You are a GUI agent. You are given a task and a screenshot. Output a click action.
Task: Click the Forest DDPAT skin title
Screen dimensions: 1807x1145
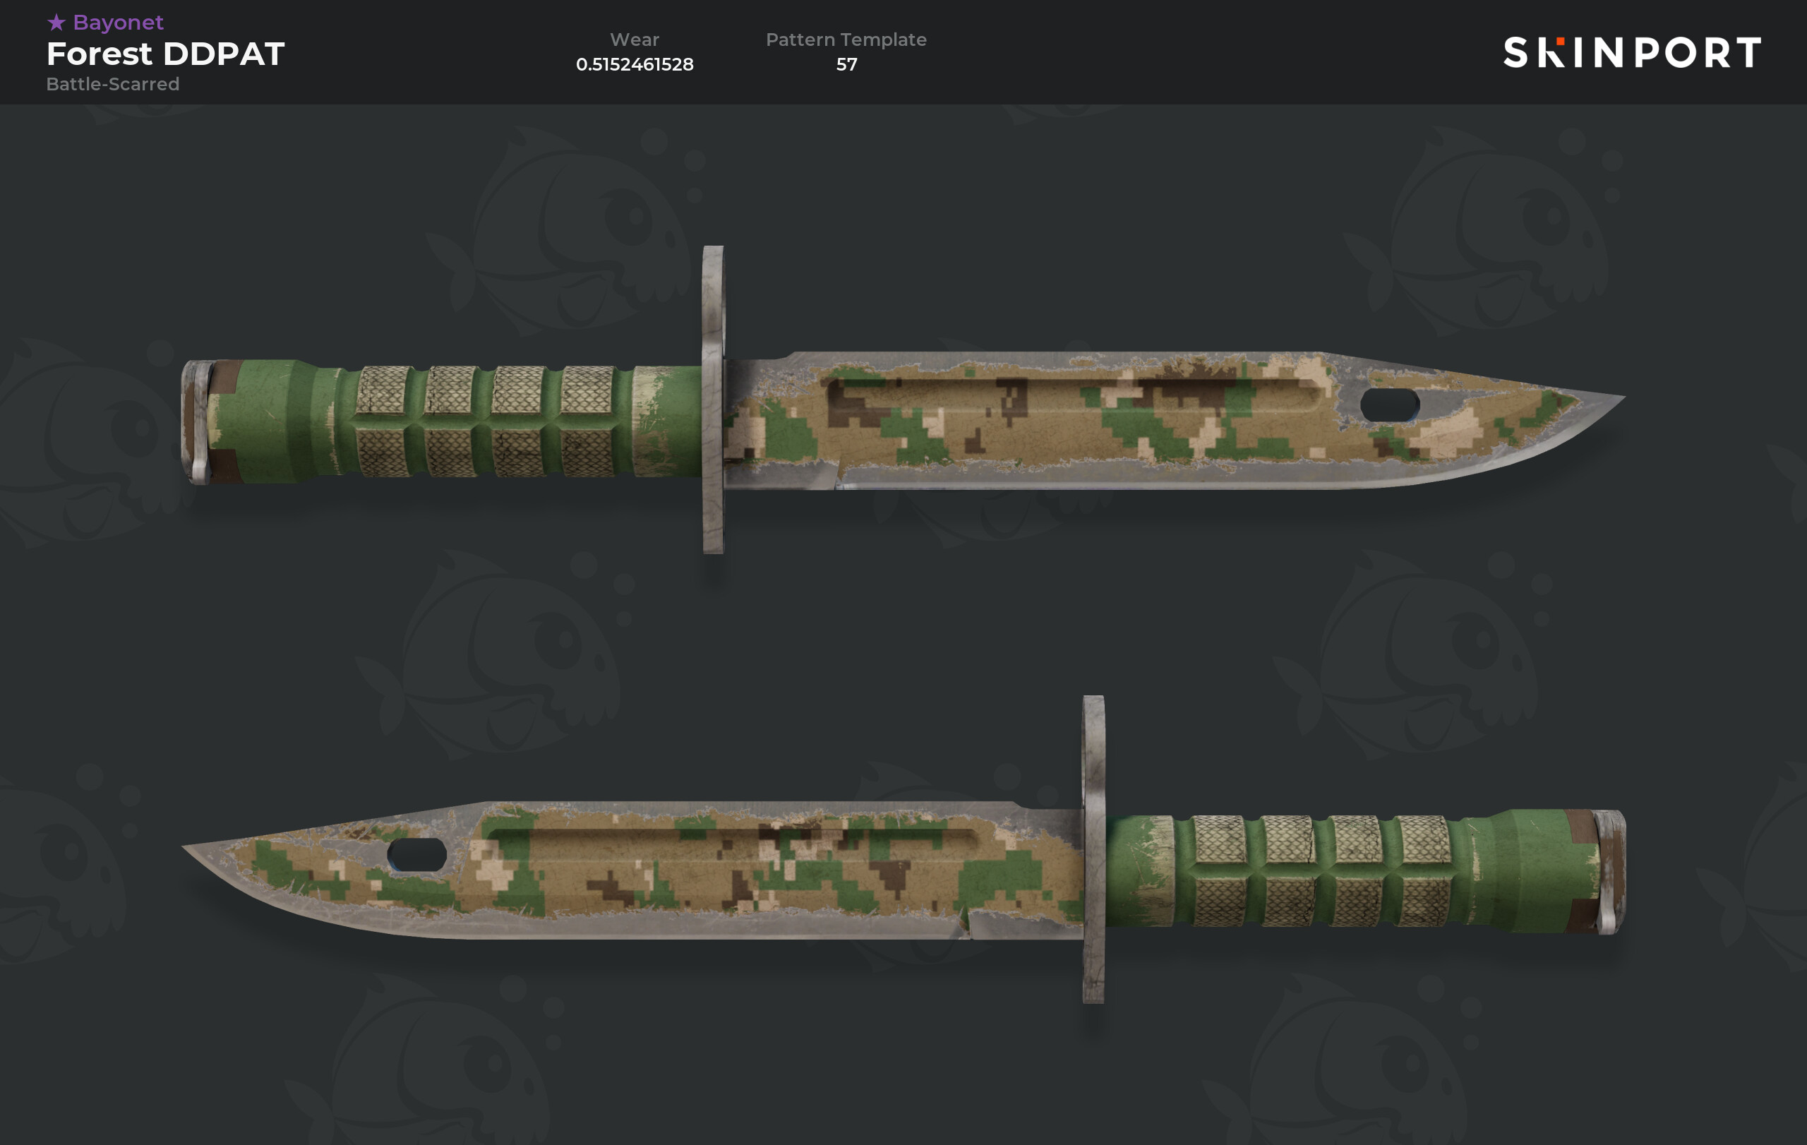click(165, 54)
